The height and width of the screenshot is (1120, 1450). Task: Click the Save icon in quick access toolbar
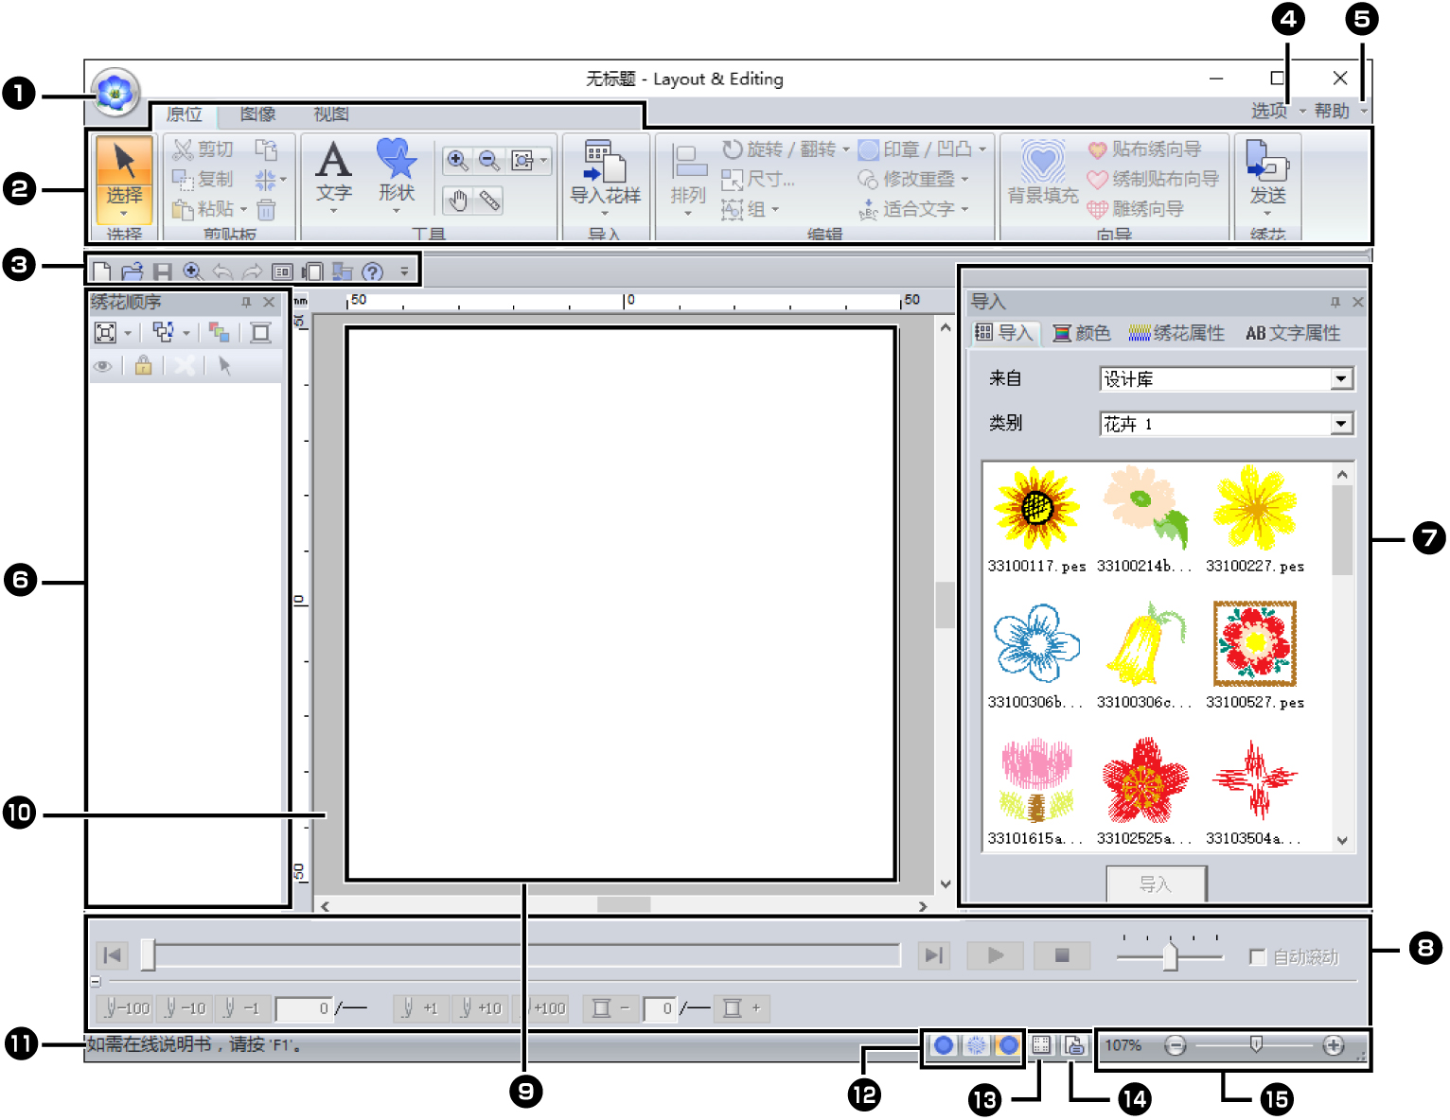pos(161,271)
